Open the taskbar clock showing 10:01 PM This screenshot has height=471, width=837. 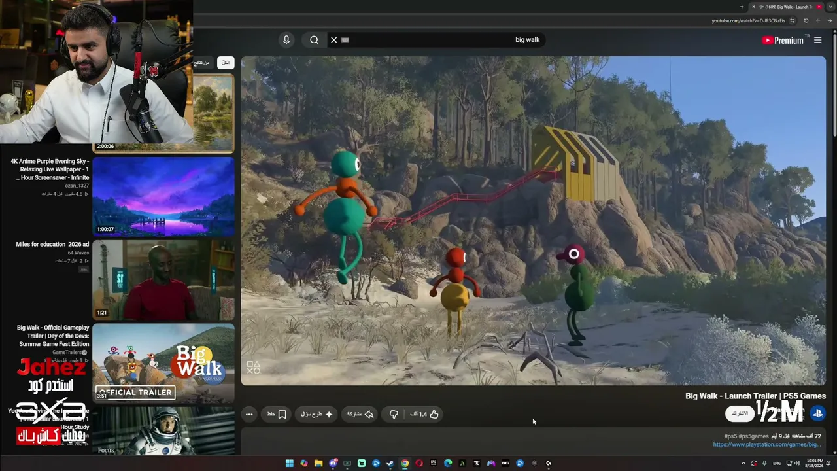(x=815, y=464)
